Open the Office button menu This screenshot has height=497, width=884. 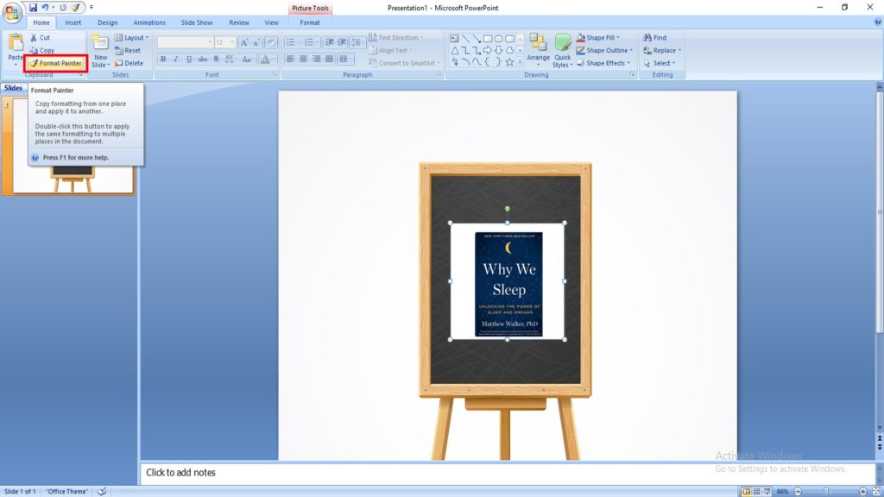point(11,12)
